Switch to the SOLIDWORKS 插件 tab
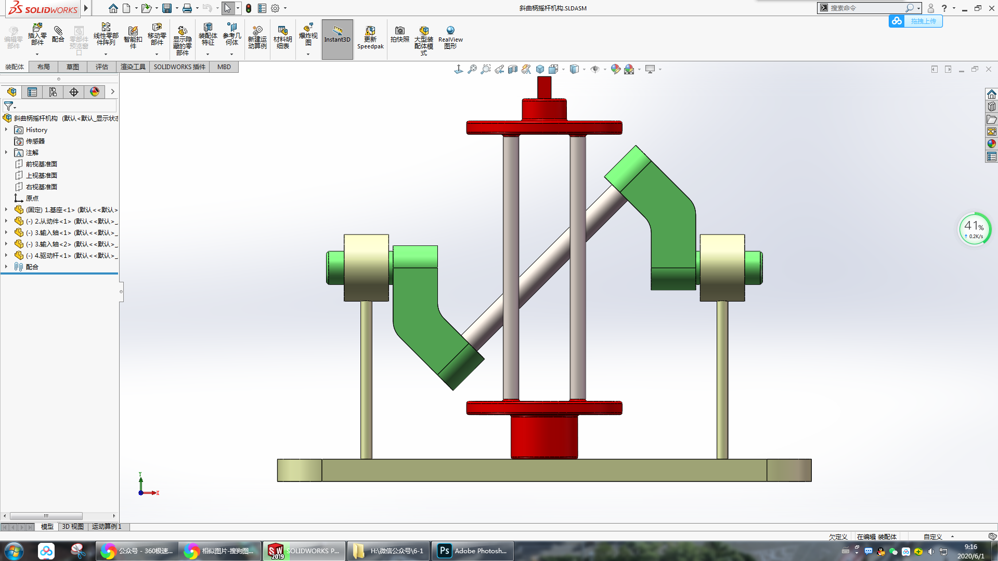The height and width of the screenshot is (561, 998). [x=179, y=67]
